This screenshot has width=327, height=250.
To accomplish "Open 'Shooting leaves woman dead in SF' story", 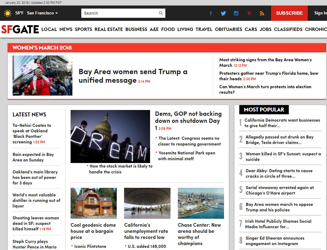I will [36, 223].
